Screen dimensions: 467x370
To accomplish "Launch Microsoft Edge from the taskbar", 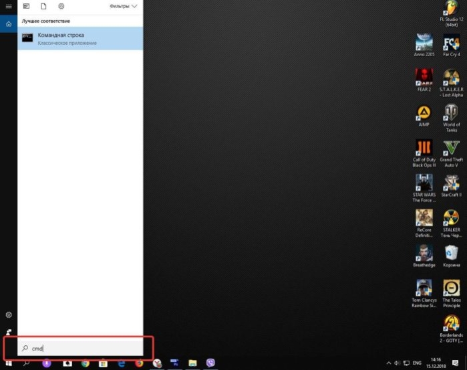I will click(x=121, y=363).
